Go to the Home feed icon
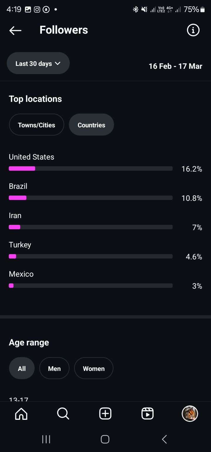The width and height of the screenshot is (211, 452). 21,414
